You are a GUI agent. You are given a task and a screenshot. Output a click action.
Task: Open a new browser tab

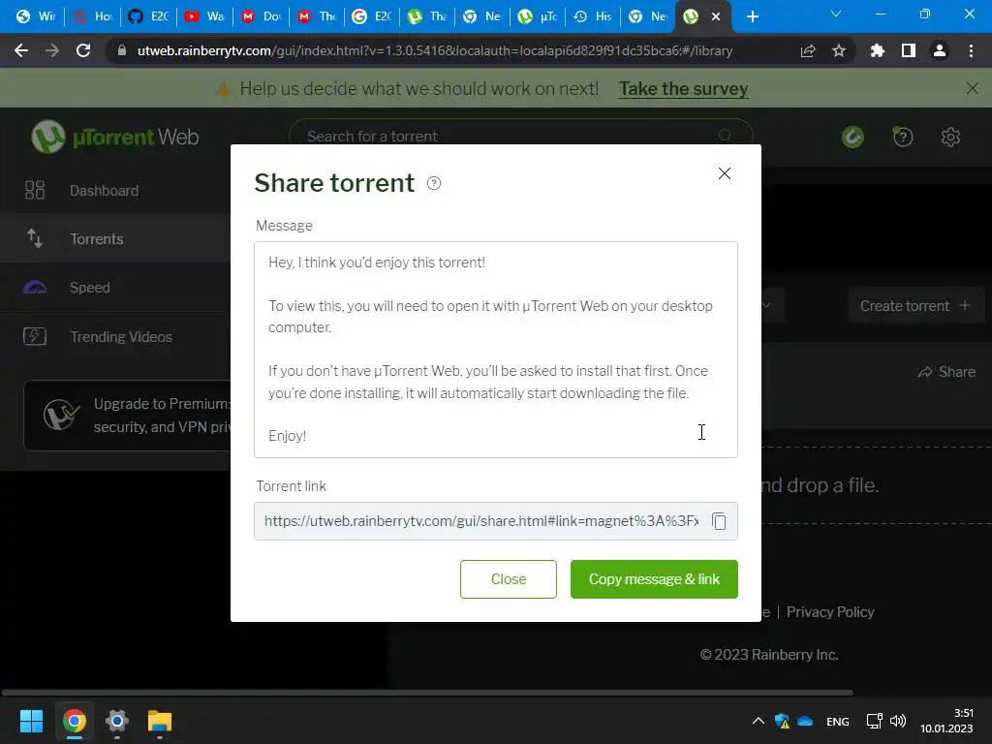(752, 16)
